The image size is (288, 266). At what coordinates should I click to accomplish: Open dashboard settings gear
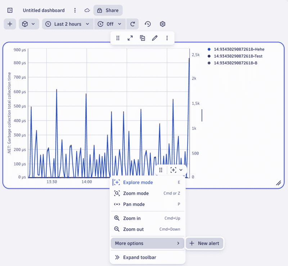[x=162, y=24]
